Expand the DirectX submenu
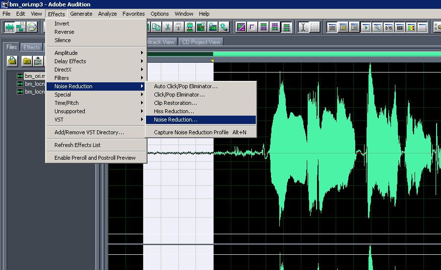The image size is (441, 270). (96, 70)
